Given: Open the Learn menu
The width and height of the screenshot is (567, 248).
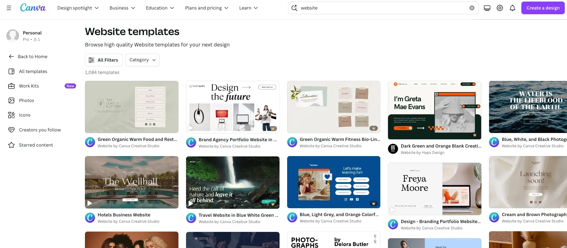Looking at the screenshot, I should (248, 8).
